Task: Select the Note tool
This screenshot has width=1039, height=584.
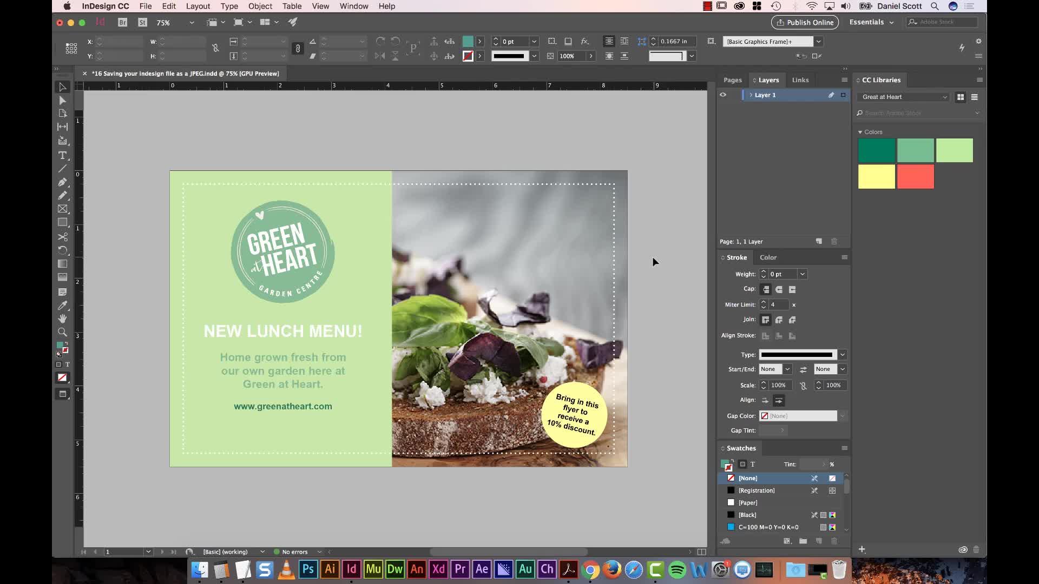Action: tap(62, 292)
